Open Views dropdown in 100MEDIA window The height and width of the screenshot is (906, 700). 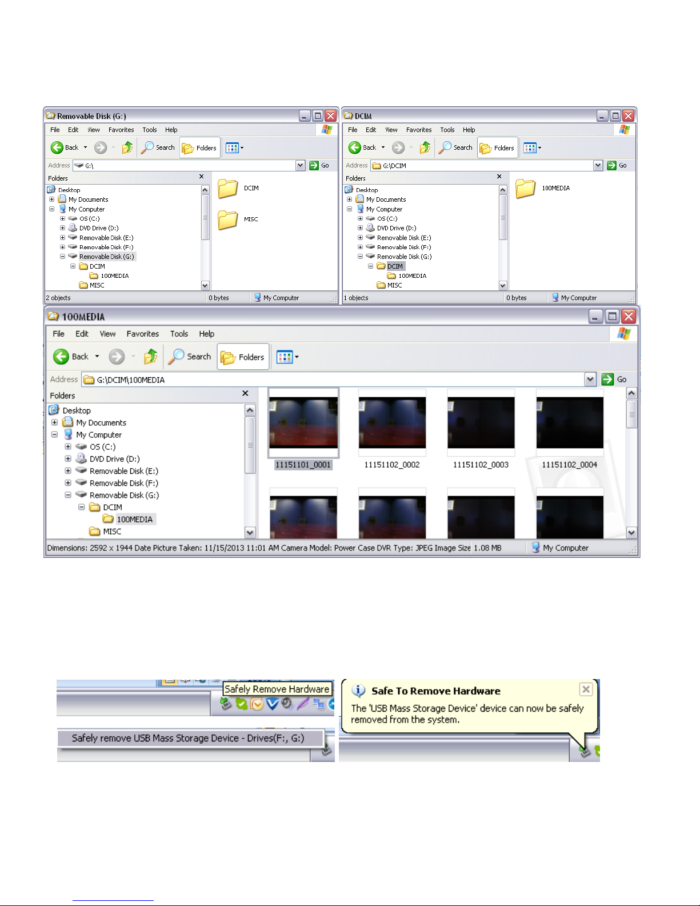coord(287,357)
